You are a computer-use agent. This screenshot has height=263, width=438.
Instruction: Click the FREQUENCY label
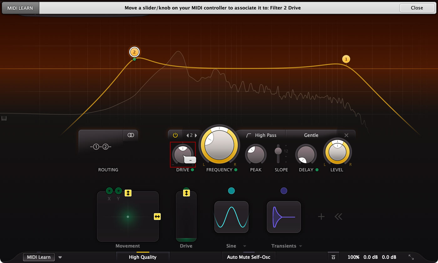click(219, 170)
